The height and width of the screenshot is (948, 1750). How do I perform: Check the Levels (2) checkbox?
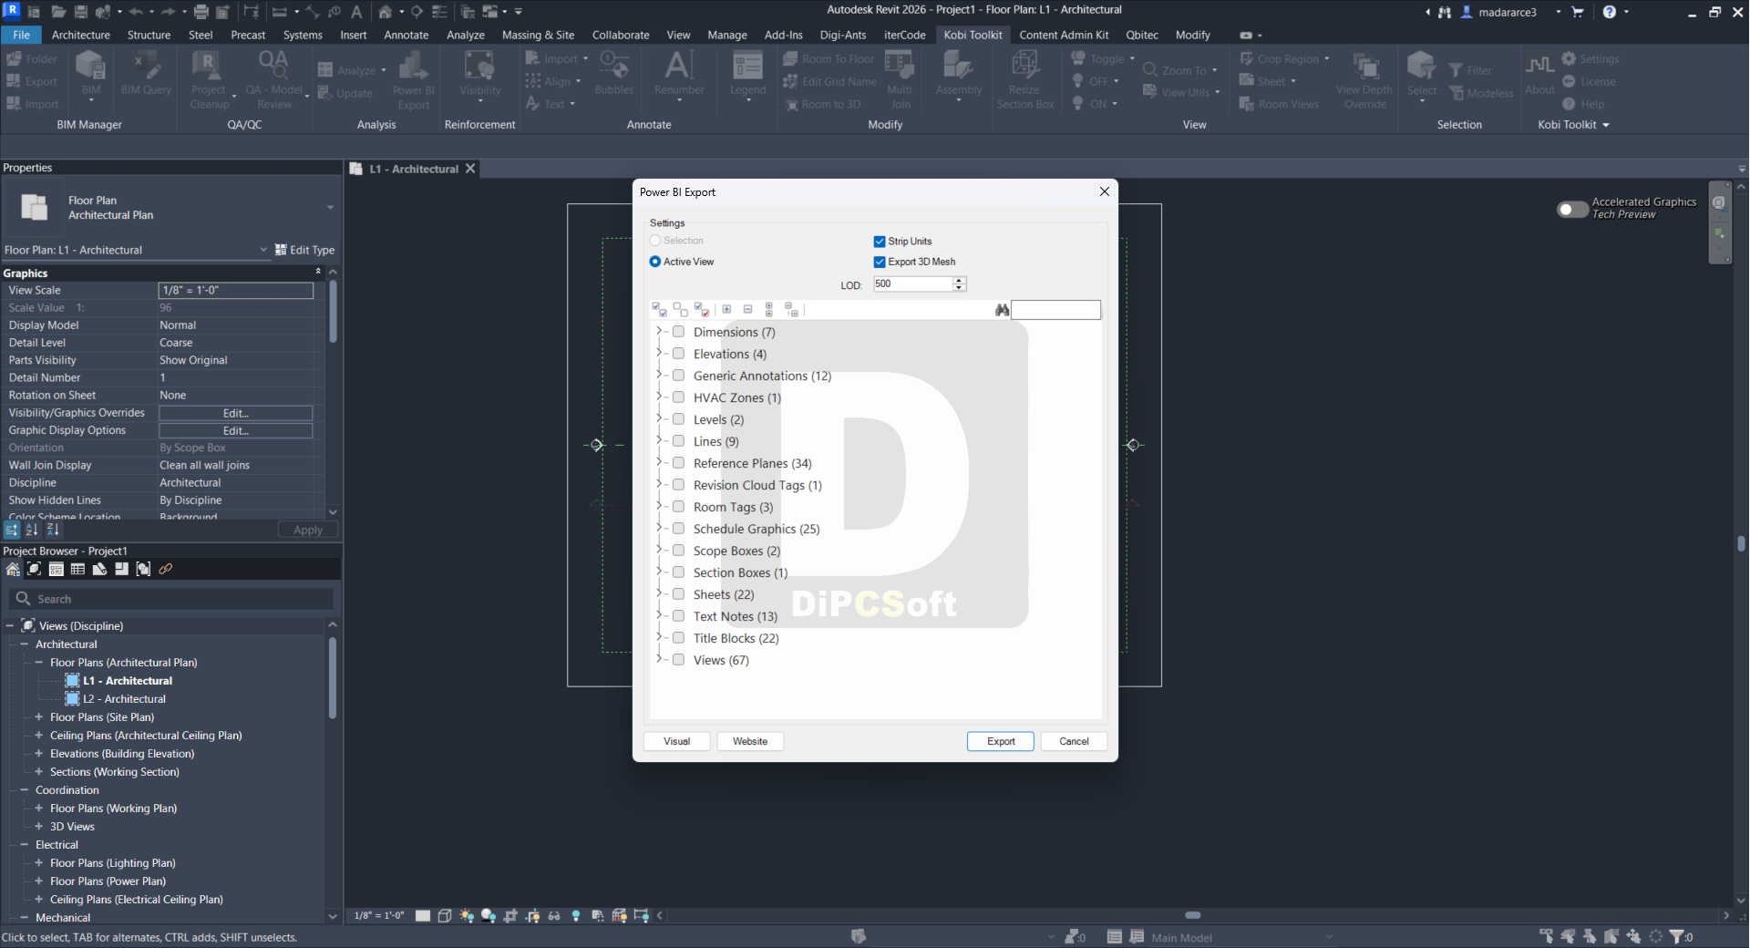point(678,419)
